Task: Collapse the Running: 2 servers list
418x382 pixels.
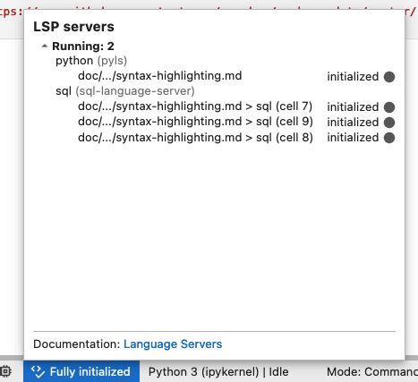Action: pos(45,47)
